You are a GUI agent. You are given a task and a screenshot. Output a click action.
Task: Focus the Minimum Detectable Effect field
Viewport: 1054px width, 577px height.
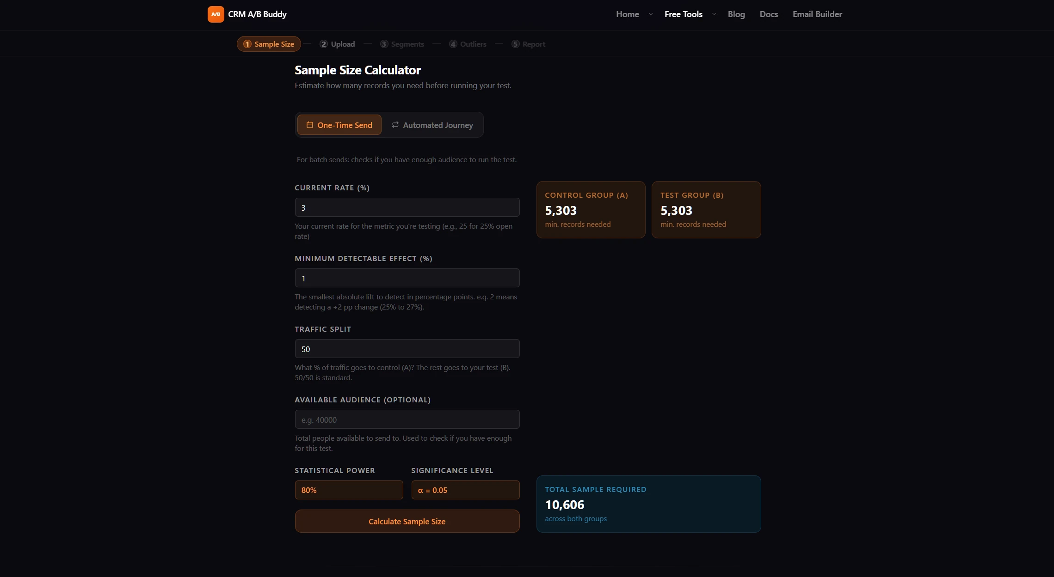[x=407, y=278]
